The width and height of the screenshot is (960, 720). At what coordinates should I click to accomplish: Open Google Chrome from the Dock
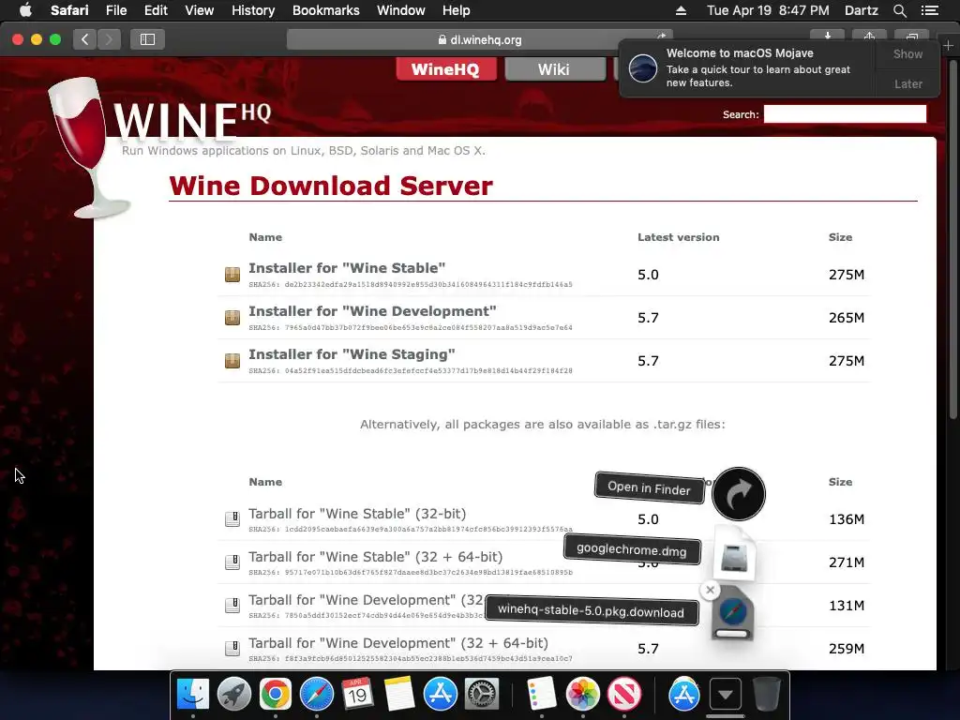[276, 695]
